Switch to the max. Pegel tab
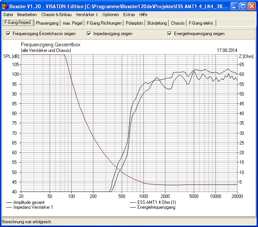This screenshot has height=227, width=258. pos(72,23)
